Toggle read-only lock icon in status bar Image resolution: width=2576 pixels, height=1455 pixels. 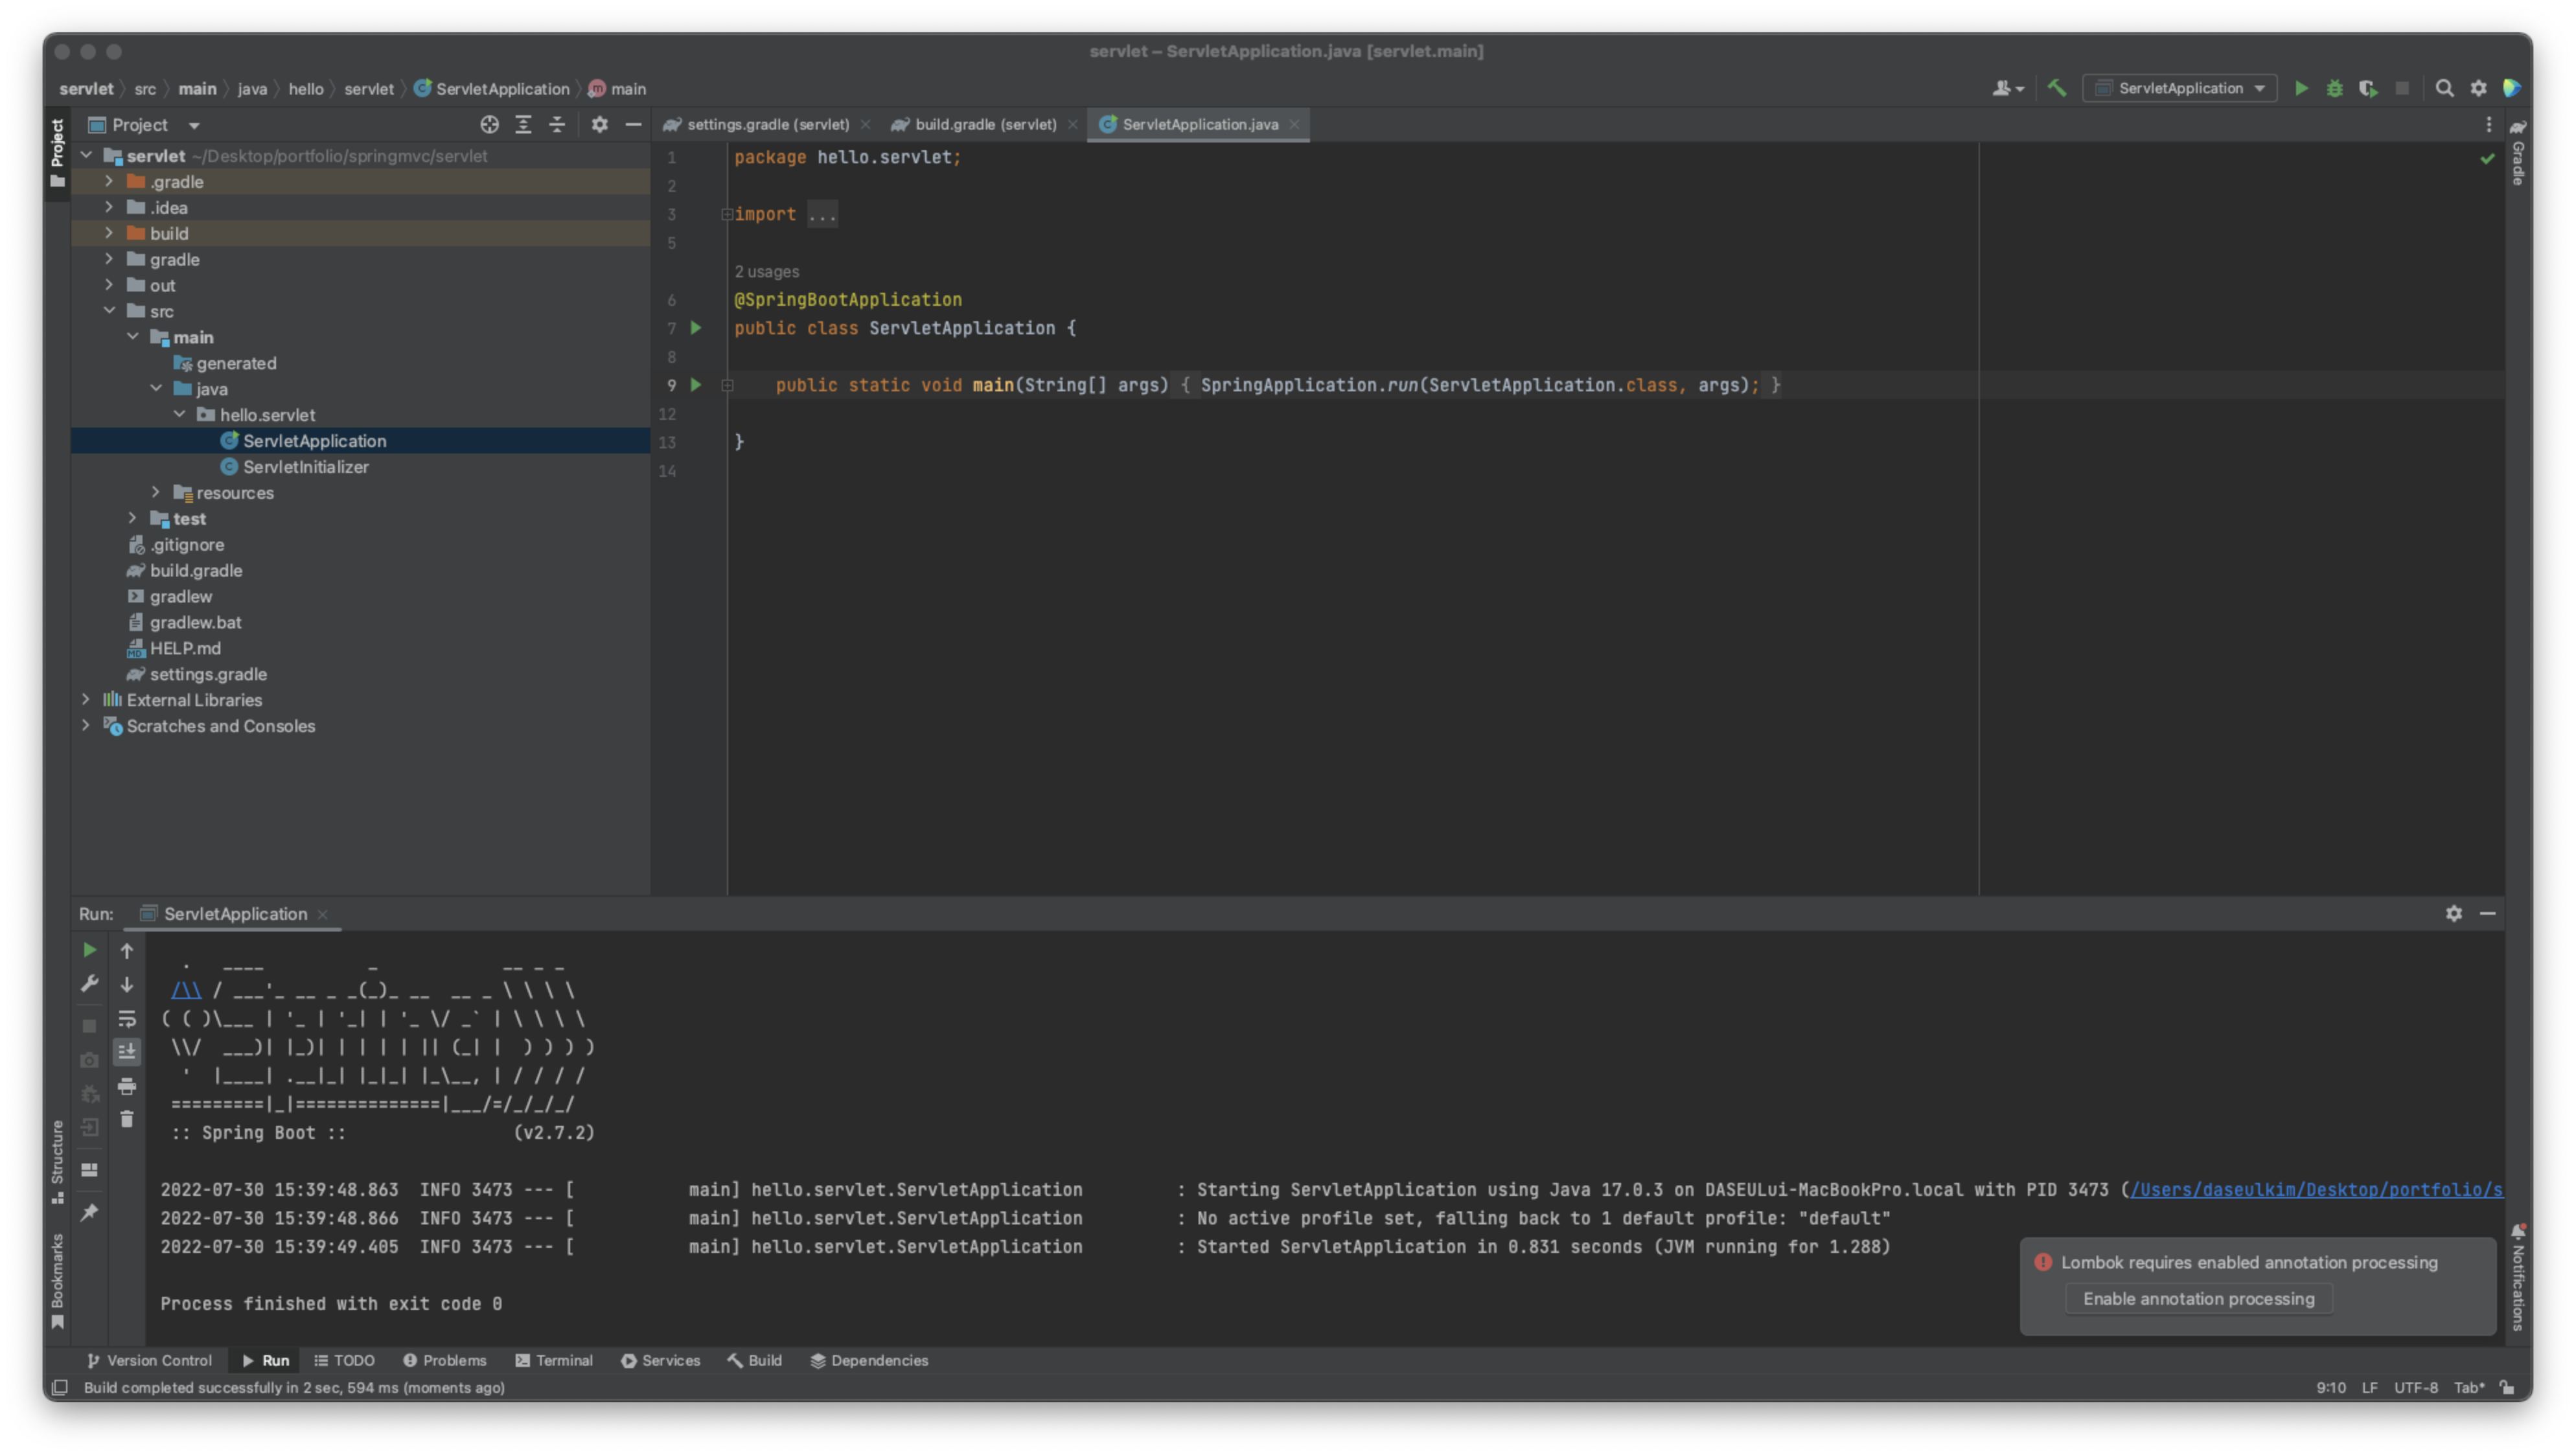2507,1387
